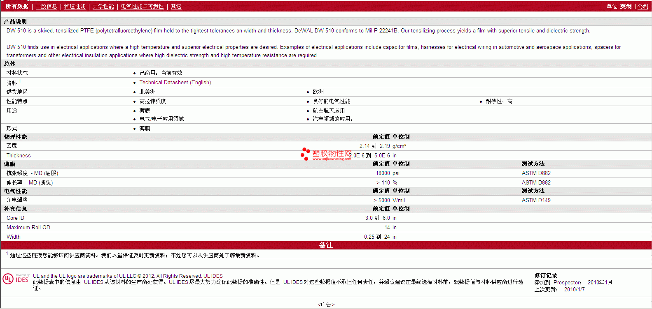Click the 良好的电气性能 feature
This screenshot has width=652, height=309.
[332, 101]
